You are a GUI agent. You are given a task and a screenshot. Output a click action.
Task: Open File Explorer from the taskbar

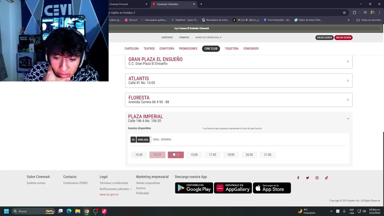coord(78,211)
